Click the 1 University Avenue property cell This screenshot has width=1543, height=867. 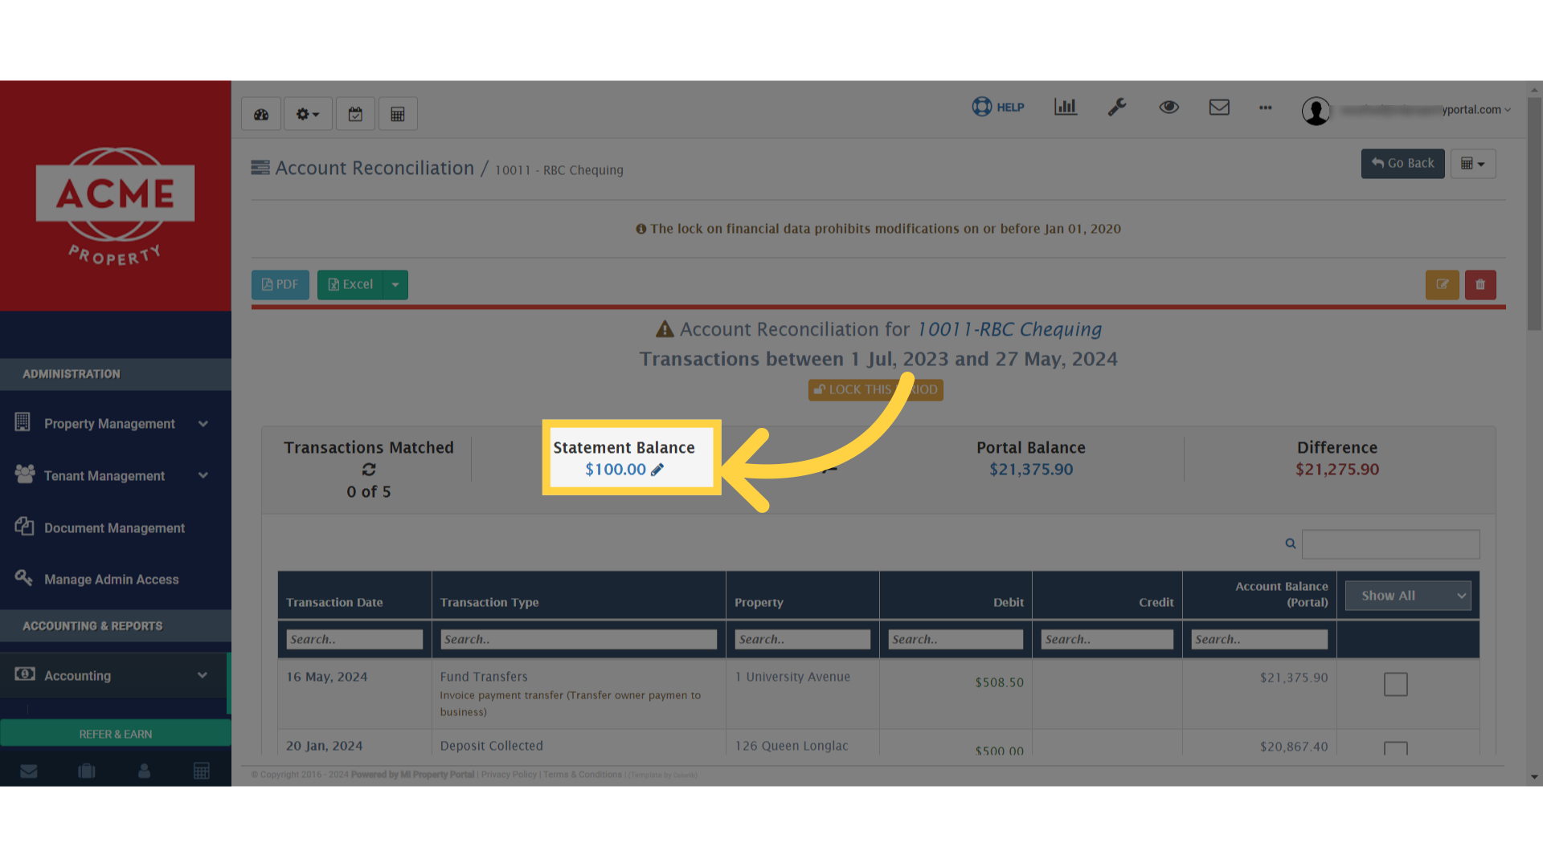pos(792,678)
